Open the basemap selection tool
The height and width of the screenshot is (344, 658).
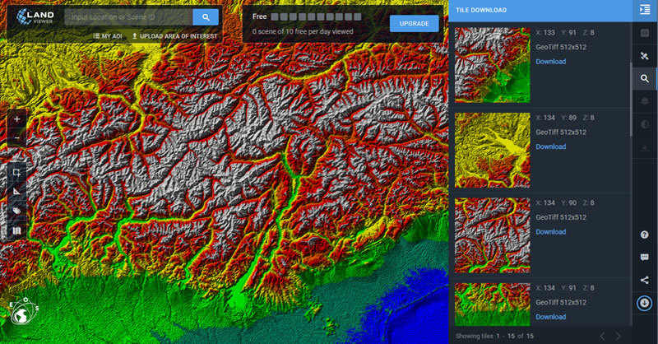pos(16,230)
